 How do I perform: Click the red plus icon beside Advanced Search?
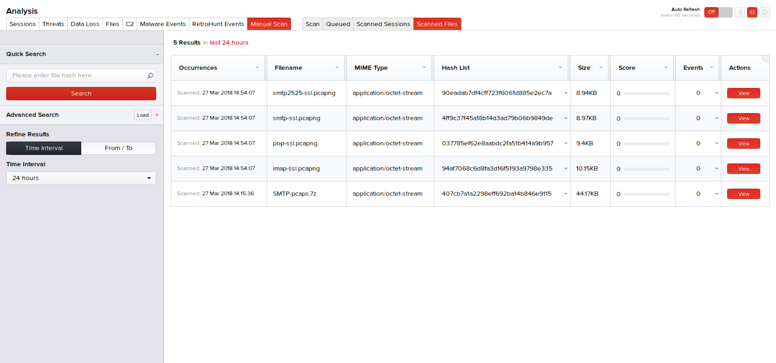157,115
